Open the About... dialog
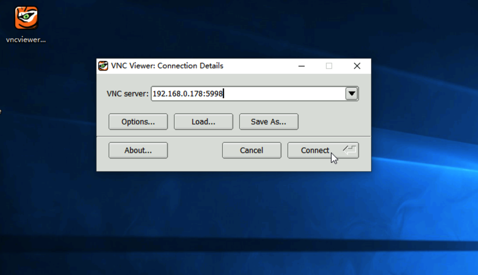The height and width of the screenshot is (275, 478). 138,150
